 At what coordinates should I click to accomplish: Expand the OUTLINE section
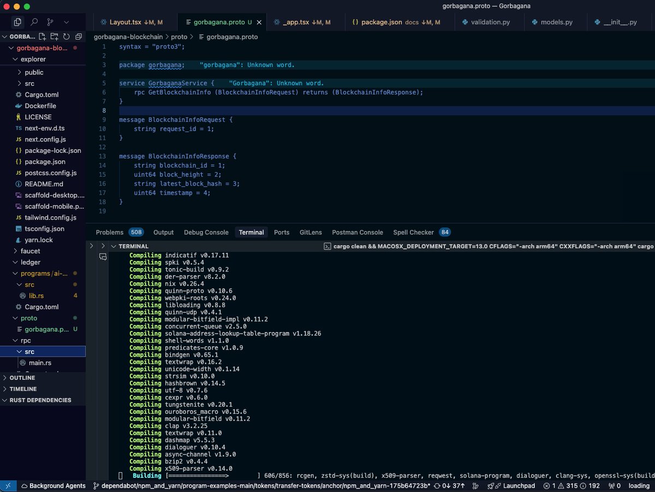(22, 378)
